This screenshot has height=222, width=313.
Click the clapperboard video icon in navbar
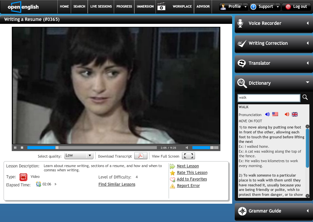click(161, 7)
